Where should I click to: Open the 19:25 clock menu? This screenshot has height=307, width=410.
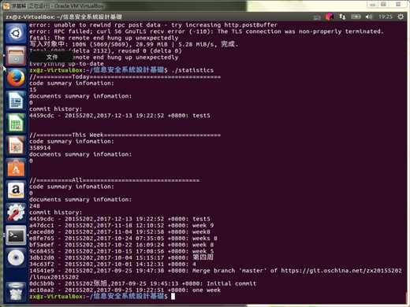click(x=386, y=17)
